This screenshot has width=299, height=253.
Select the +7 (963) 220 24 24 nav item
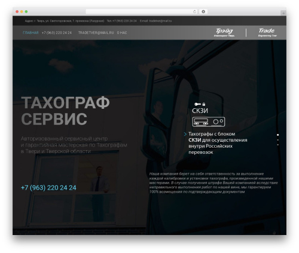pyautogui.click(x=57, y=33)
